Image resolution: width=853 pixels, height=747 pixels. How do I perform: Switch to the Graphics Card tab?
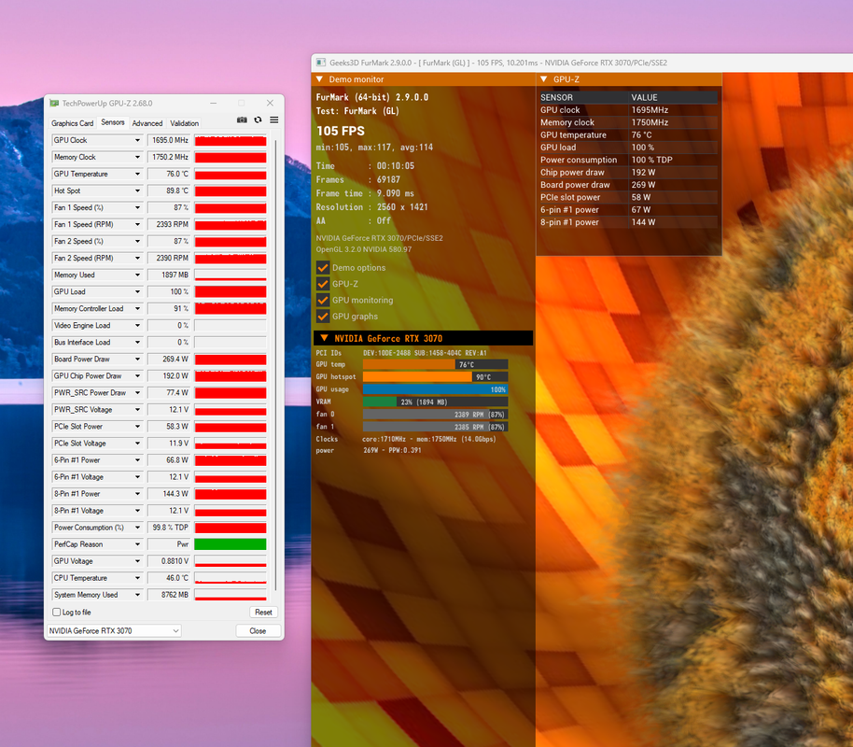pos(73,123)
